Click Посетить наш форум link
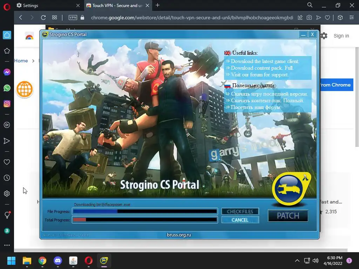 click(256, 107)
